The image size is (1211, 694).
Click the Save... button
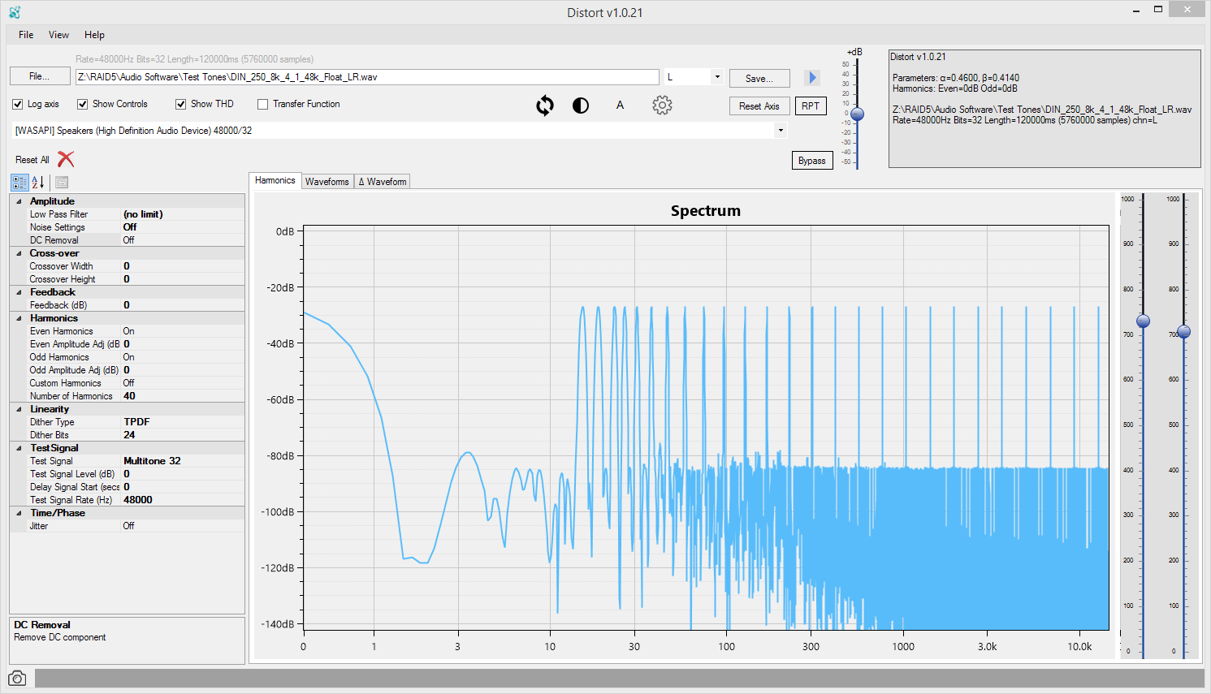tap(759, 79)
